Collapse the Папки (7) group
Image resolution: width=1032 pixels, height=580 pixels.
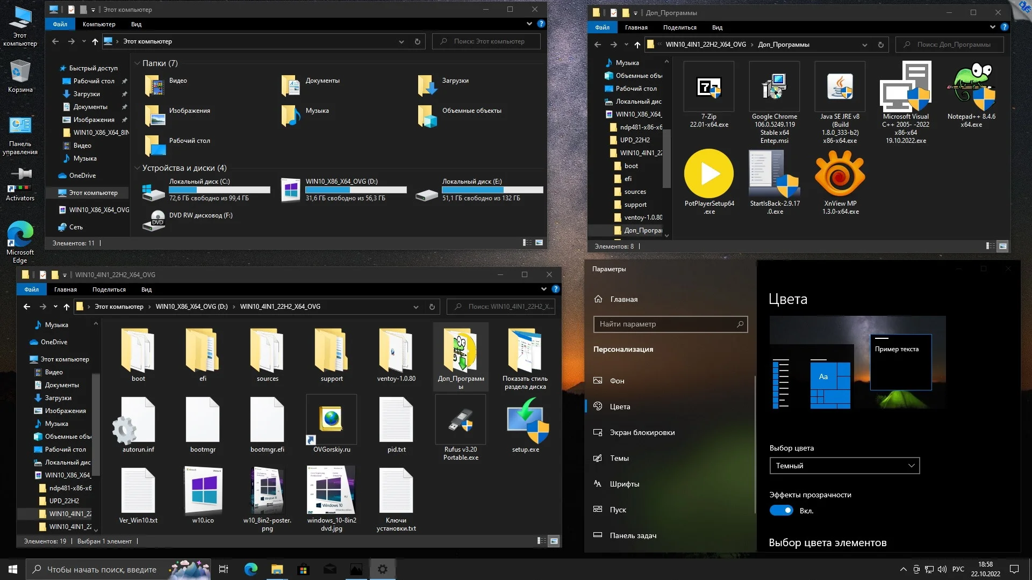click(x=137, y=63)
